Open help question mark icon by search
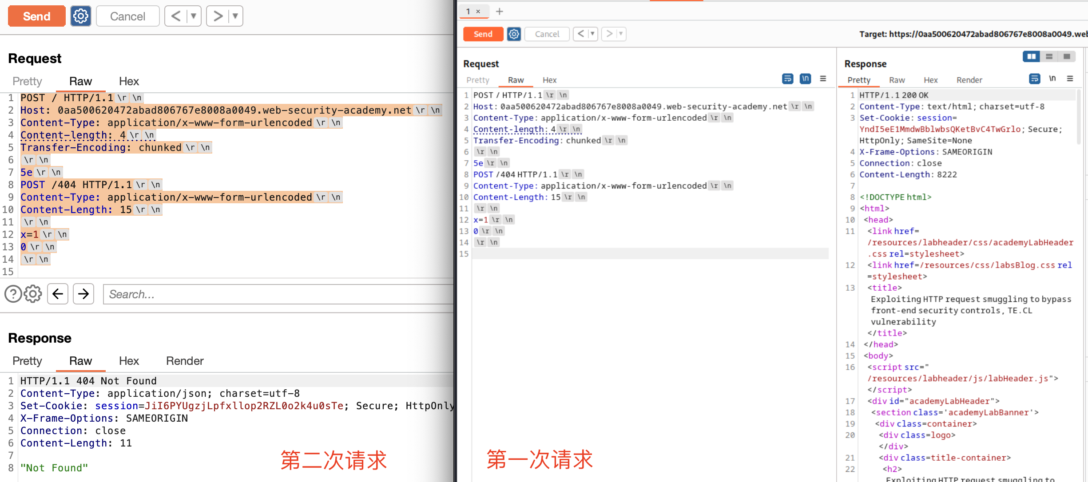The image size is (1088, 482). coord(13,294)
